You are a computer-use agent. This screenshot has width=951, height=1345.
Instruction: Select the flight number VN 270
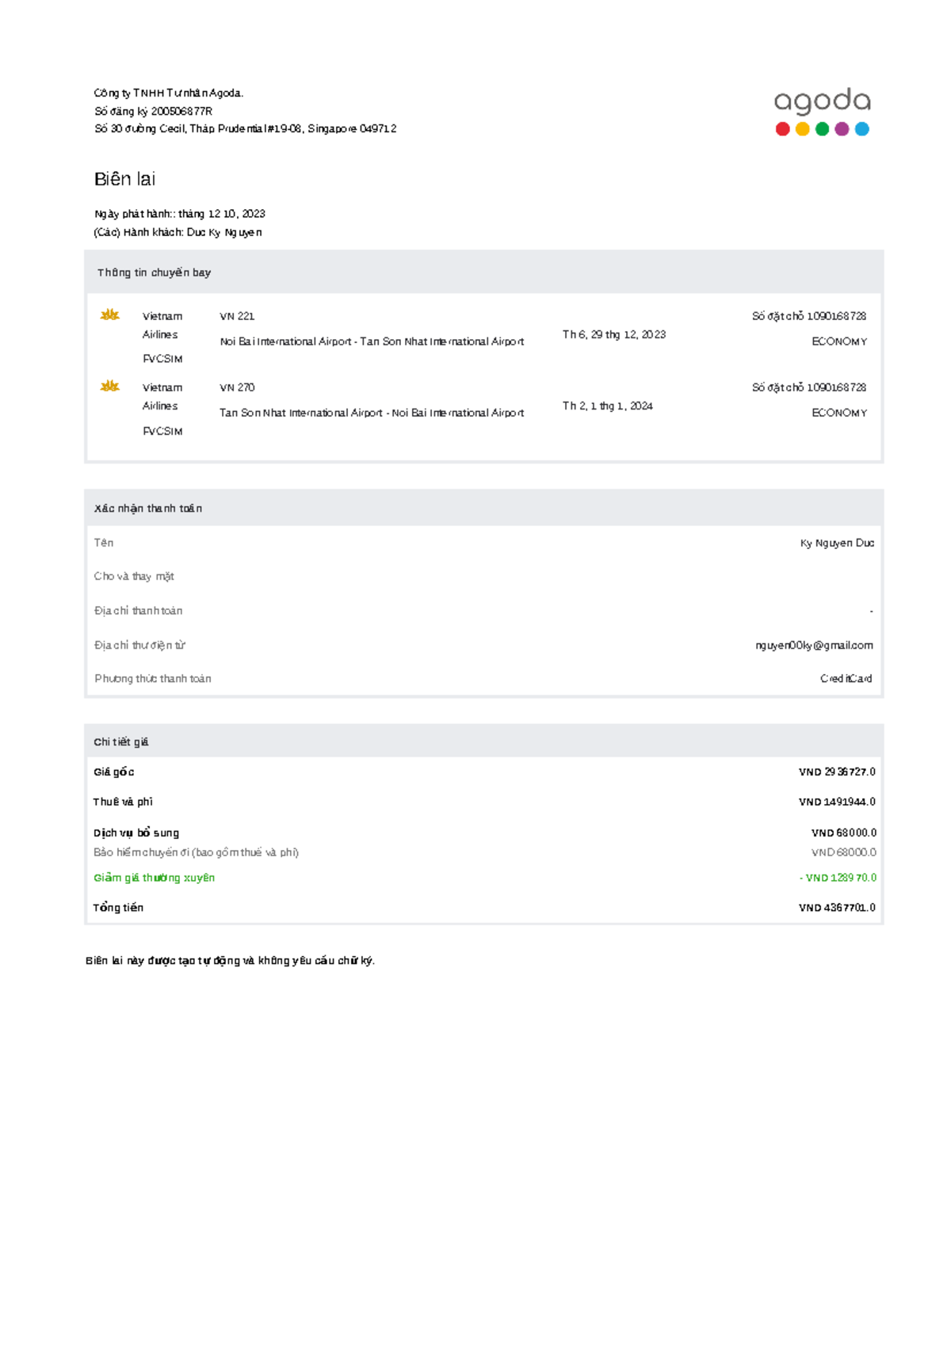point(237,387)
